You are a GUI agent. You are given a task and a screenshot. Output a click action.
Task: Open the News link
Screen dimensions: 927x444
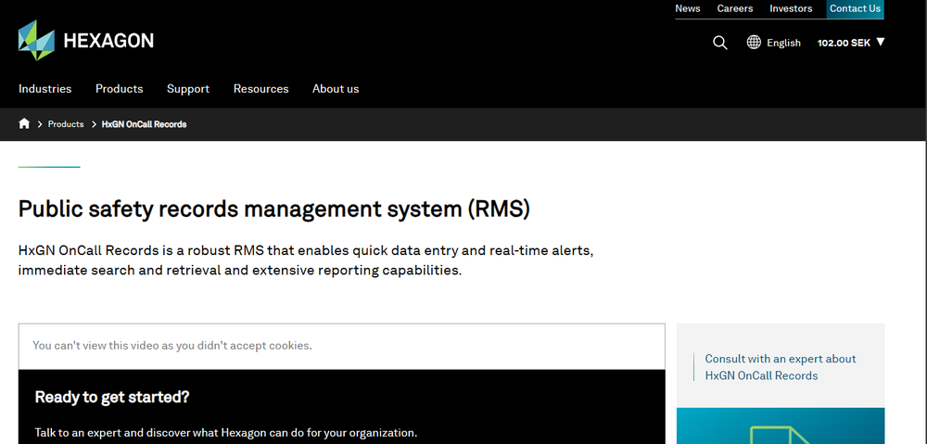tap(688, 8)
